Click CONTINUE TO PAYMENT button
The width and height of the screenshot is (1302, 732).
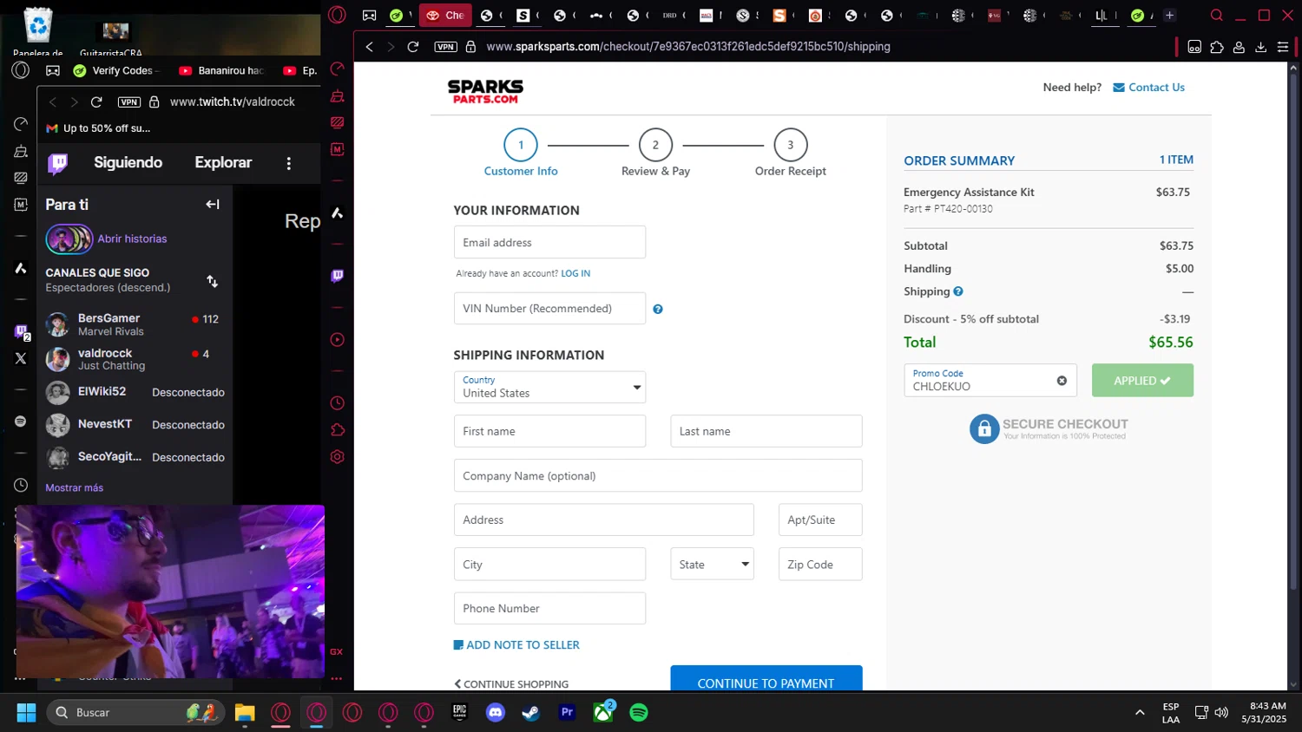766,679
